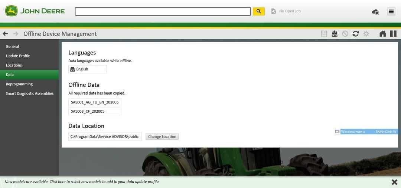Click 'Data languages available while offline' text
Viewport: 401px width, 188px height.
click(x=100, y=61)
